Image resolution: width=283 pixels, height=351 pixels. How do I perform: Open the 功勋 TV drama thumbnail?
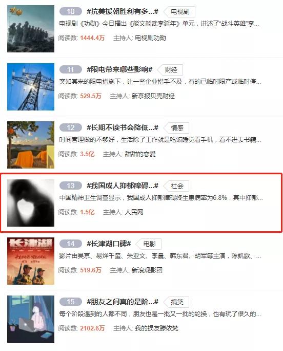coord(31,29)
